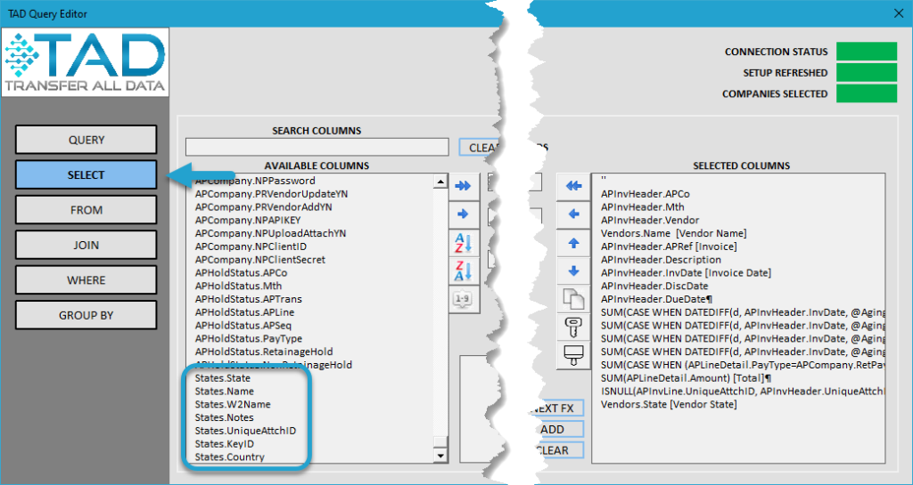Click the available columns scrollbar up arrow
This screenshot has width=913, height=485.
[440, 182]
